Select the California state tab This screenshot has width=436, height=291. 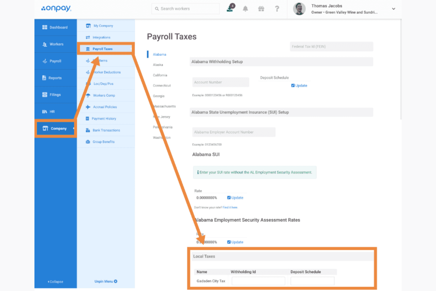click(160, 75)
